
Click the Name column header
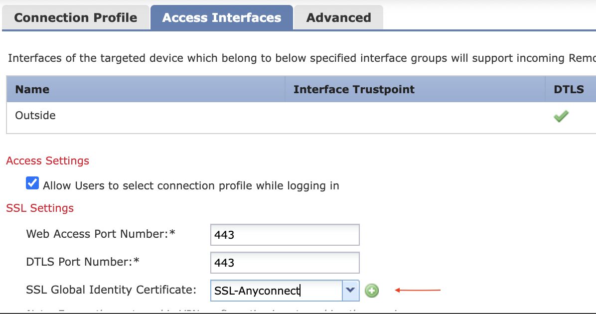coord(32,89)
